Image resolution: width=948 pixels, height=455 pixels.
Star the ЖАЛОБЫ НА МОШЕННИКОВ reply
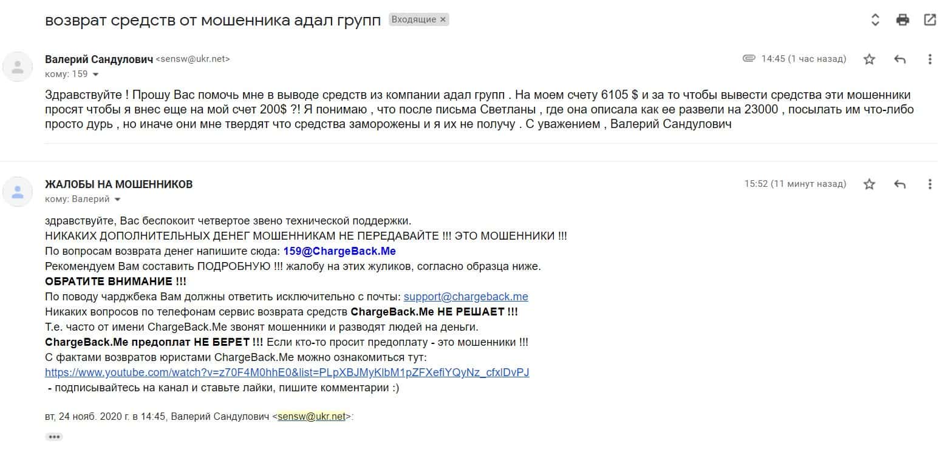(870, 184)
